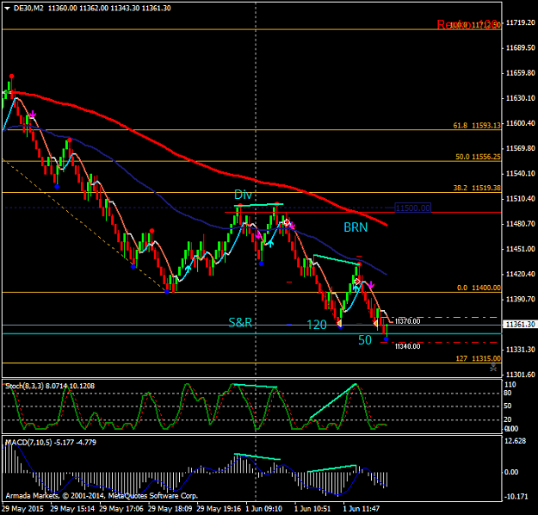Click the '29 May 2015' time axis label

pos(22,509)
